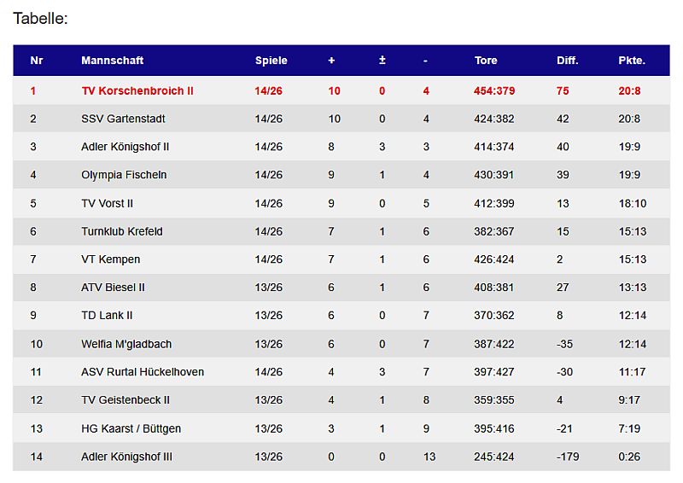The image size is (683, 483).
Task: Select the TV Vorst II row name
Action: click(107, 203)
